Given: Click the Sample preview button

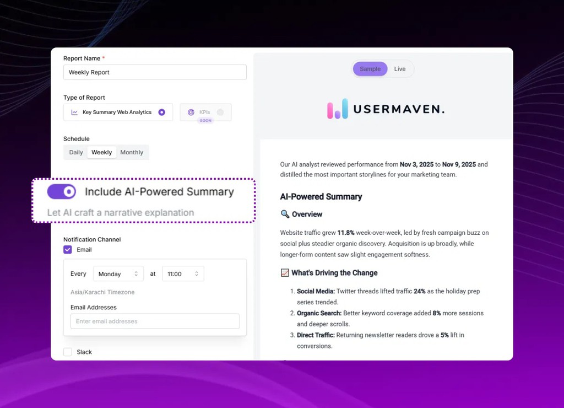Looking at the screenshot, I should pyautogui.click(x=370, y=68).
